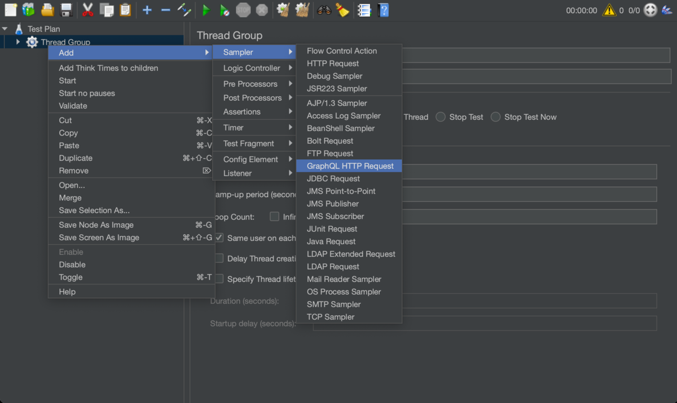Click Save Node As Image entry
The height and width of the screenshot is (403, 677).
coord(130,225)
